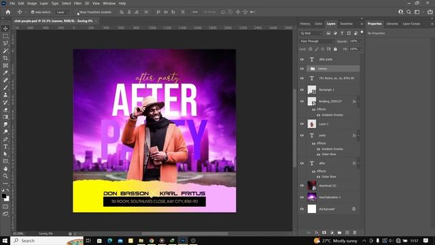Click the delete layer trash icon
This screenshot has height=245, width=435.
coord(355,233)
